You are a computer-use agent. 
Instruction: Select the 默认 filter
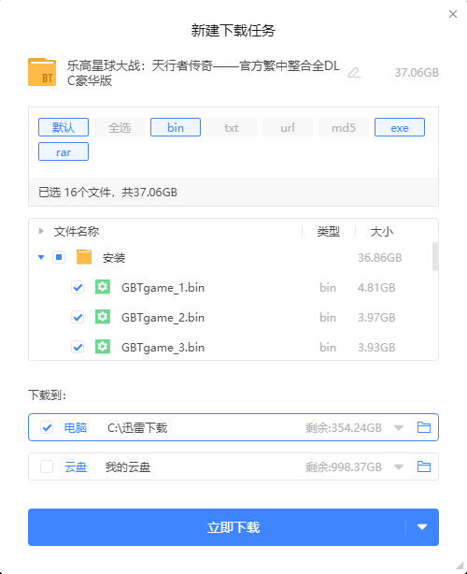(64, 127)
